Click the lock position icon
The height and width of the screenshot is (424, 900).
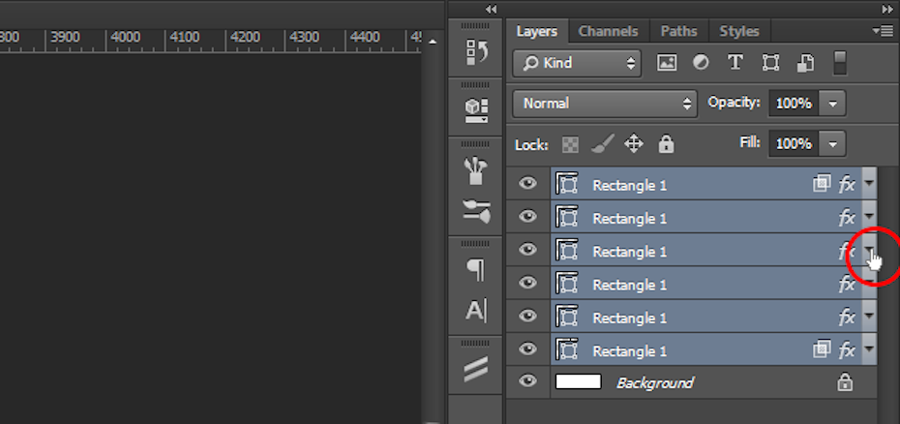tap(634, 144)
